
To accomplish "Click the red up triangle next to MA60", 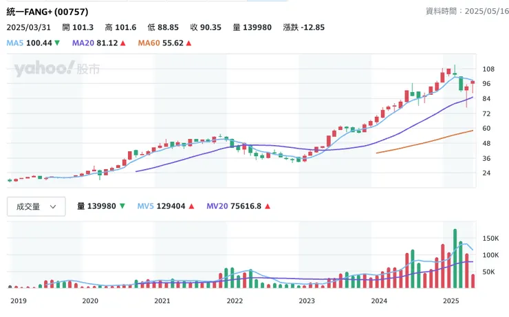I will pyautogui.click(x=188, y=43).
